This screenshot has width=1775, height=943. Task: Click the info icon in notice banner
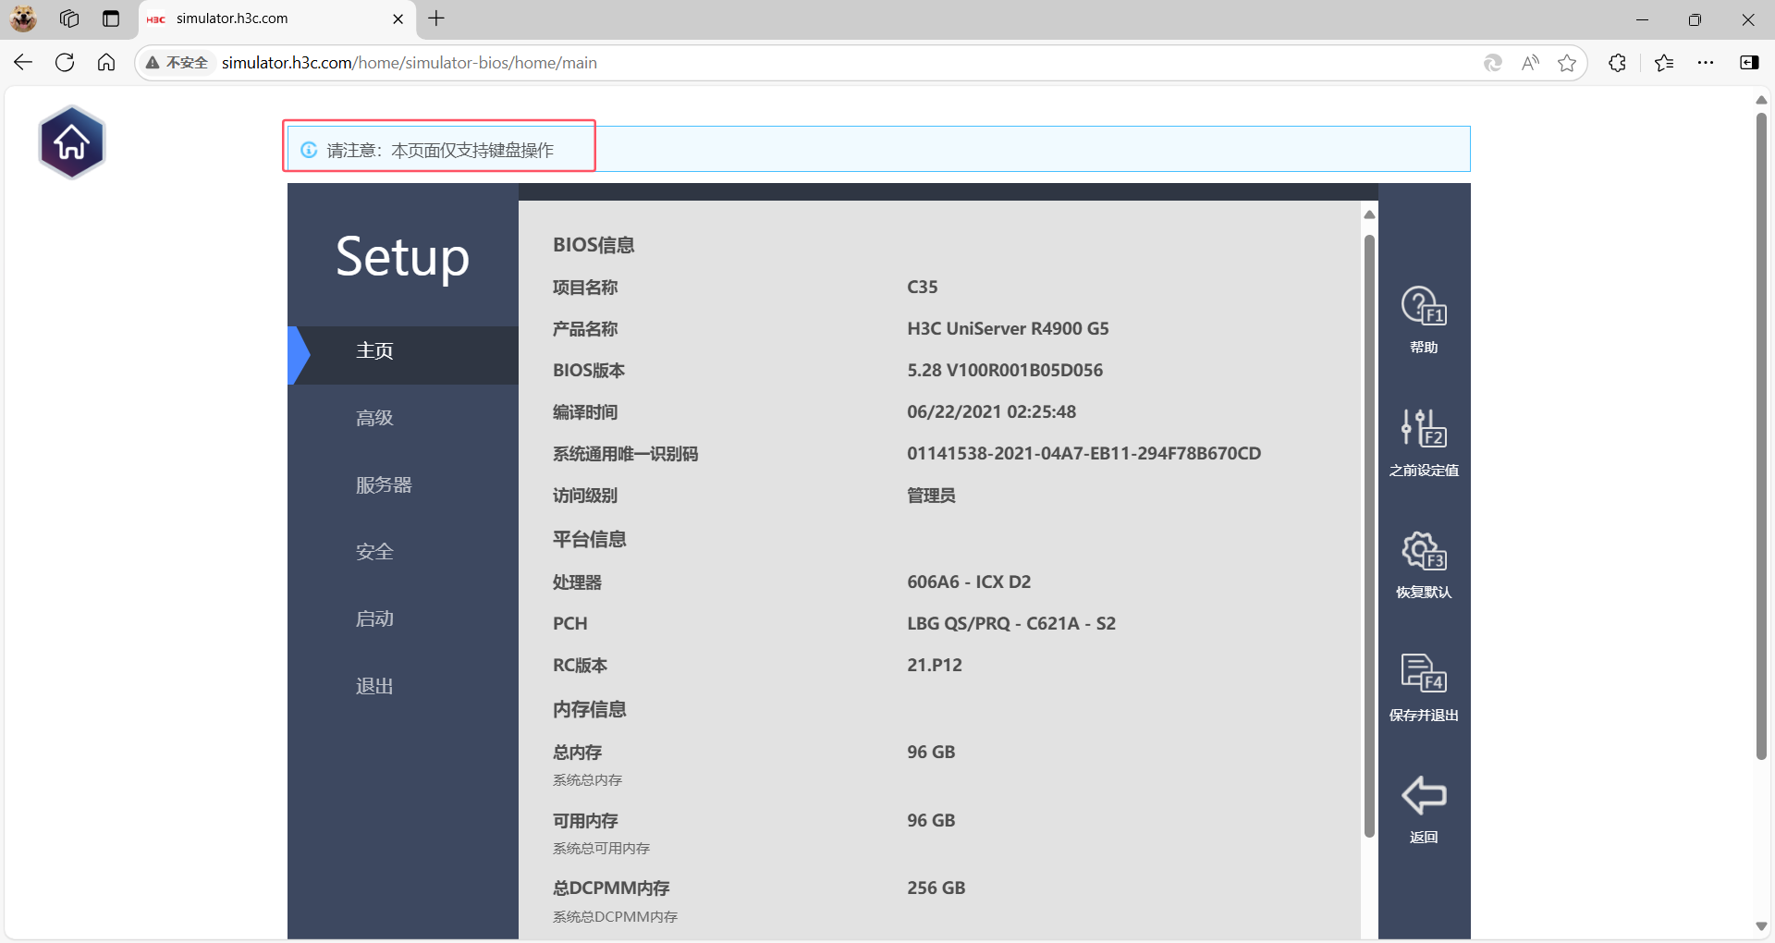pos(309,150)
